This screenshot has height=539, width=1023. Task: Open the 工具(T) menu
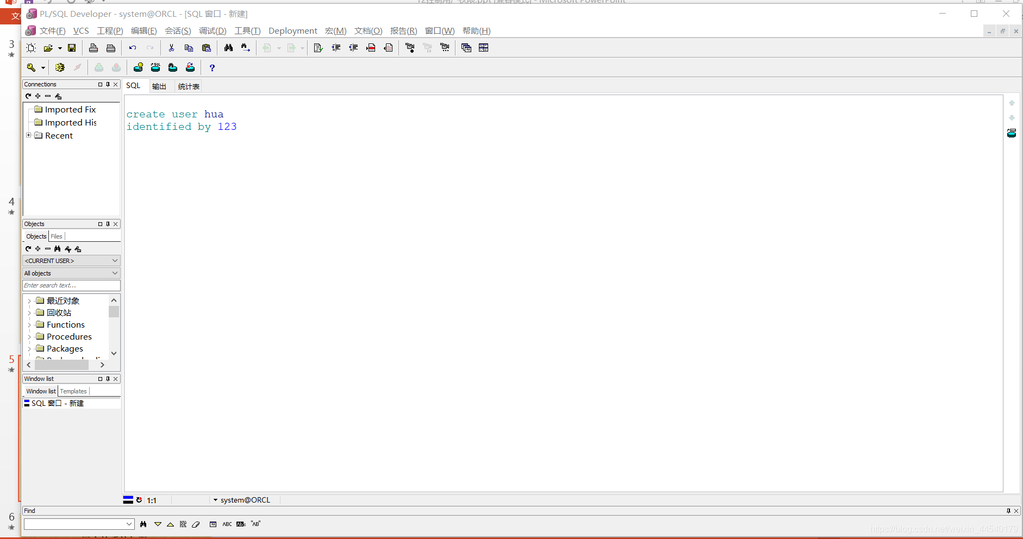[247, 31]
